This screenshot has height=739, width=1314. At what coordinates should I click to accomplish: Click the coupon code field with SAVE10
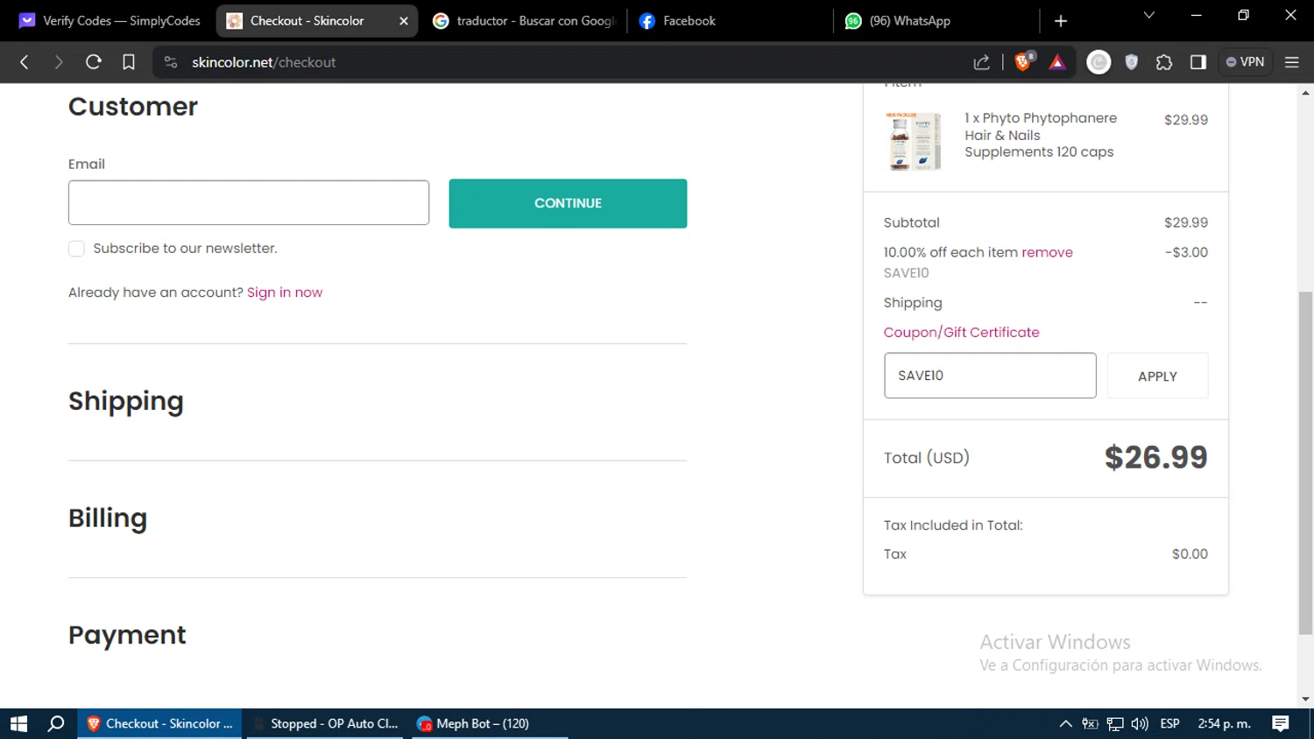[x=990, y=376]
